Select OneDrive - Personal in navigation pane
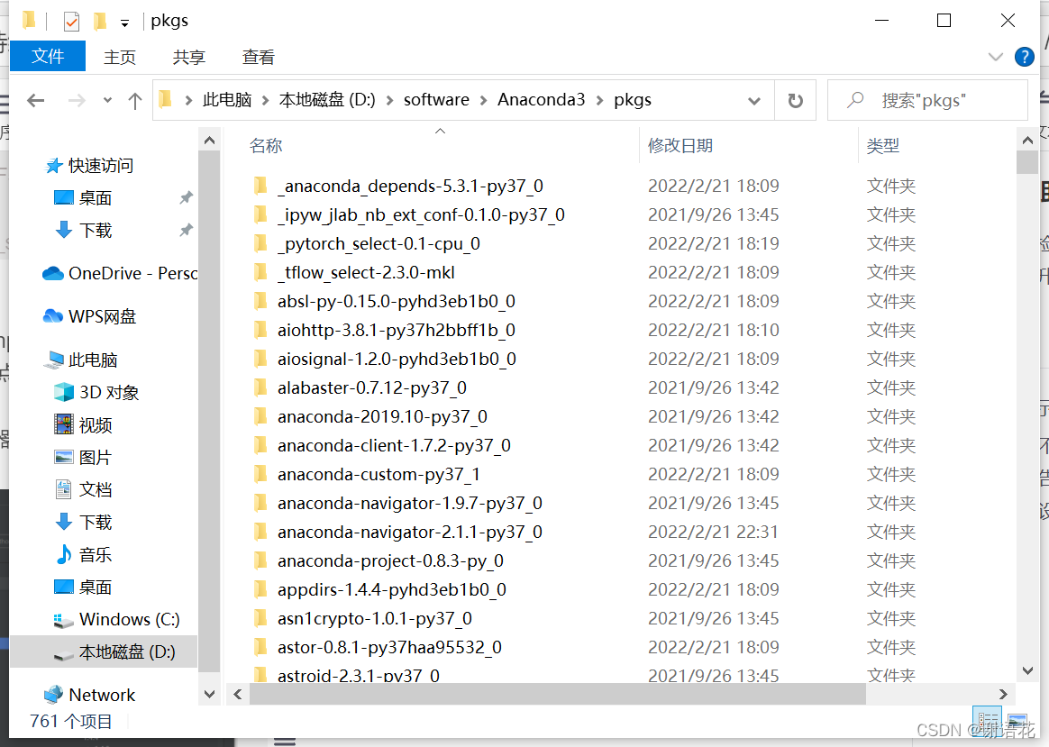This screenshot has height=747, width=1049. pyautogui.click(x=119, y=274)
